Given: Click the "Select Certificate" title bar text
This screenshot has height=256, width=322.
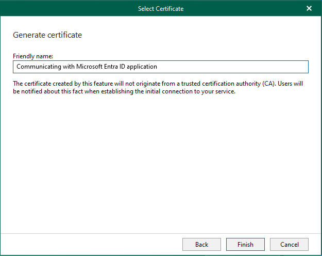Looking at the screenshot, I should point(160,8).
